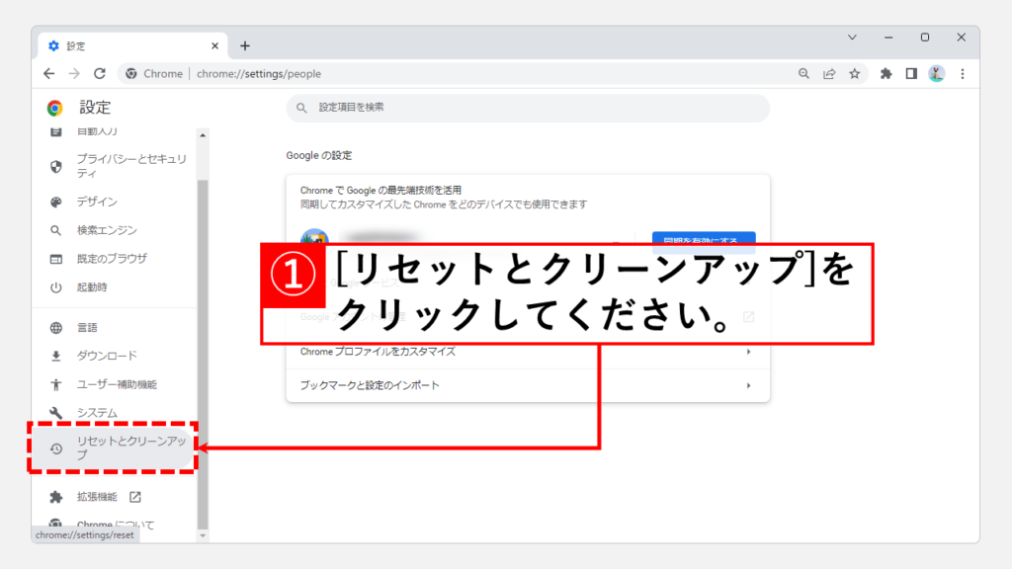Click the external-link icon next to 拡張機能

[x=134, y=497]
